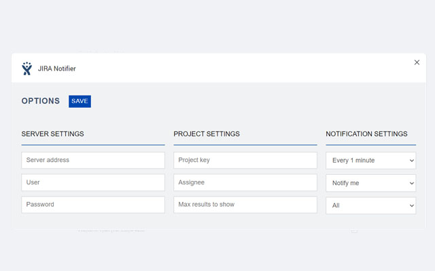Viewport: 435px width, 271px height.
Task: Click the OPTIONS title text
Action: click(41, 101)
